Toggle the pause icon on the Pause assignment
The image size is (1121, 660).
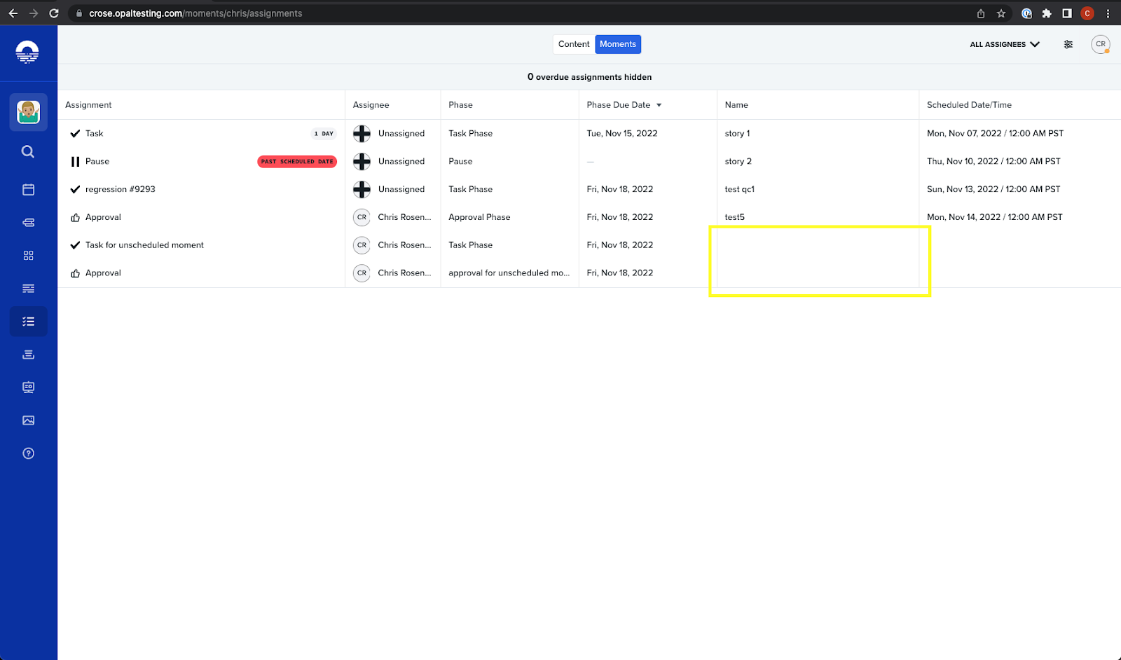point(75,161)
